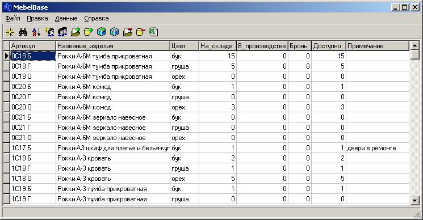Click the folder with green plus icon
The width and height of the screenshot is (423, 220).
tap(76, 32)
